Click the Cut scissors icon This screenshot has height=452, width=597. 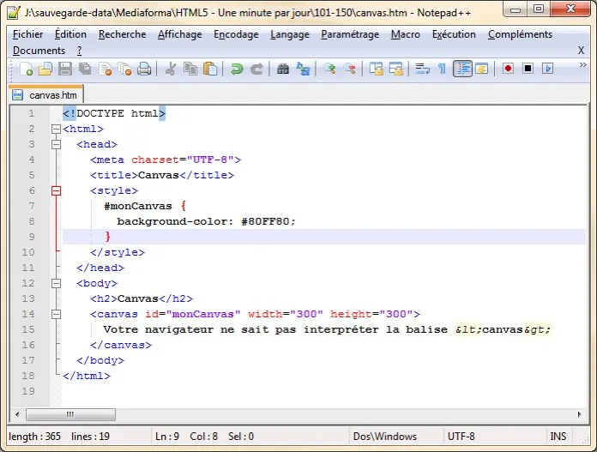(x=171, y=69)
